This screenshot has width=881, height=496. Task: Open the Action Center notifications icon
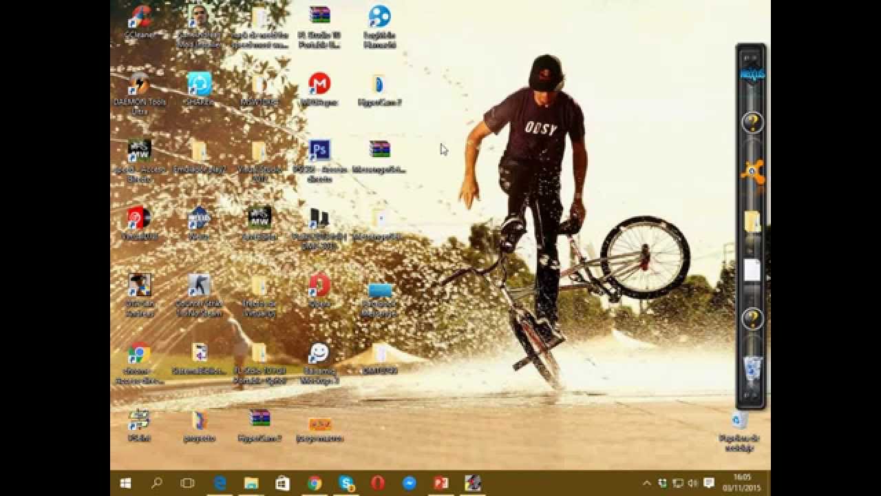point(709,484)
